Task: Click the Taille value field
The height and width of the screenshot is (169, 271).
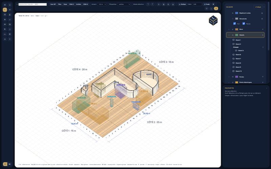Action: (x=197, y=4)
